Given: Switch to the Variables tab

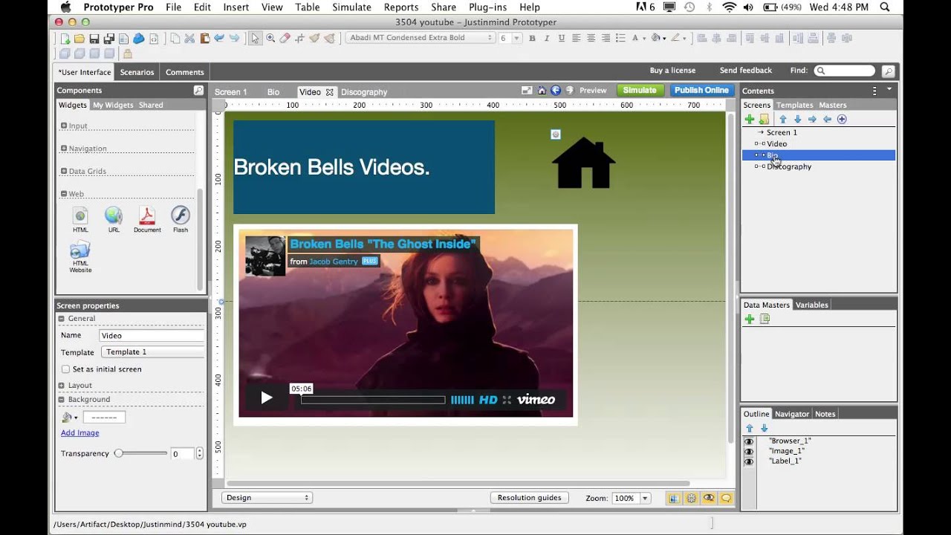Looking at the screenshot, I should [x=811, y=305].
